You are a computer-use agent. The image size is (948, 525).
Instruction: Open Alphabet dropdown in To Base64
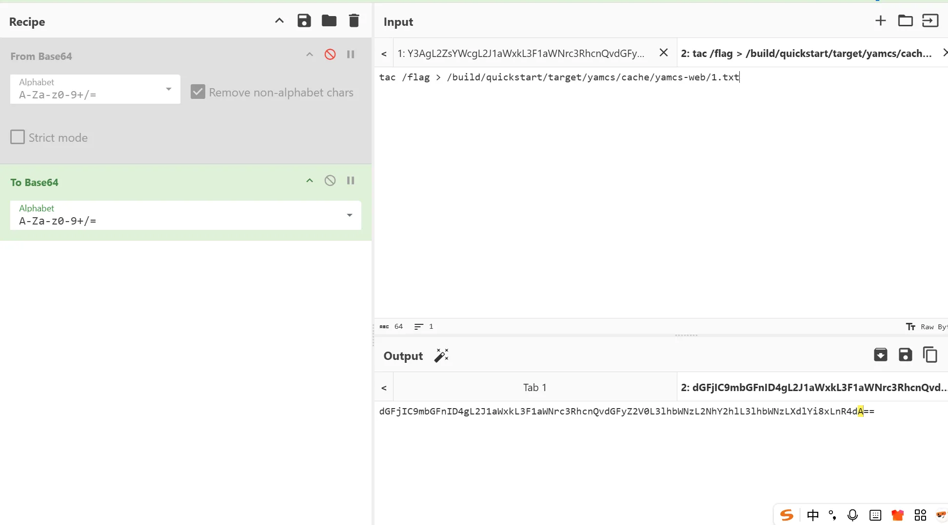click(x=185, y=215)
